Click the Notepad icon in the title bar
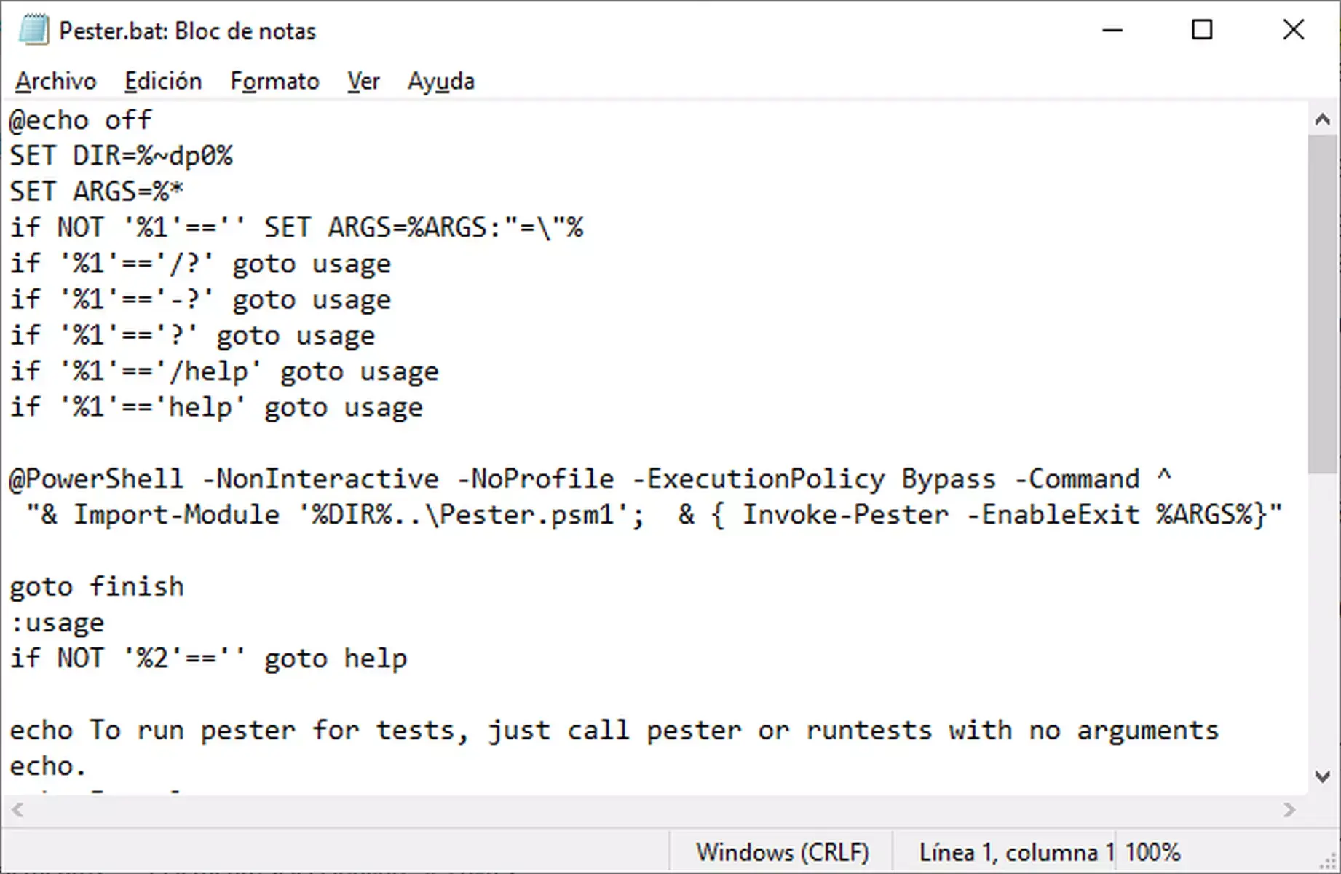1341x874 pixels. 32,29
